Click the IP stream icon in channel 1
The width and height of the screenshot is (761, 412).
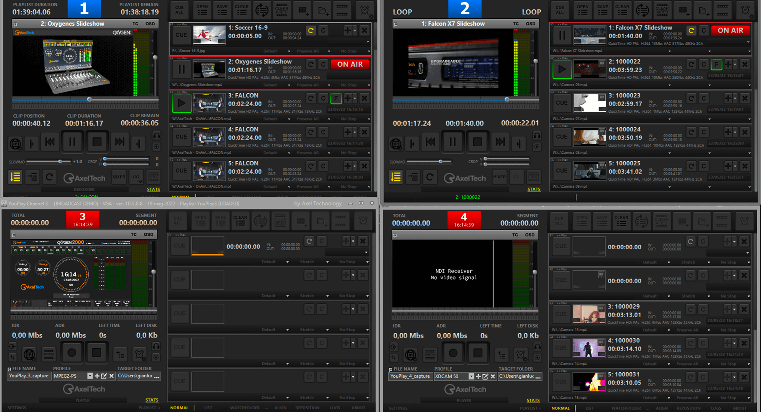pyautogui.click(x=15, y=144)
